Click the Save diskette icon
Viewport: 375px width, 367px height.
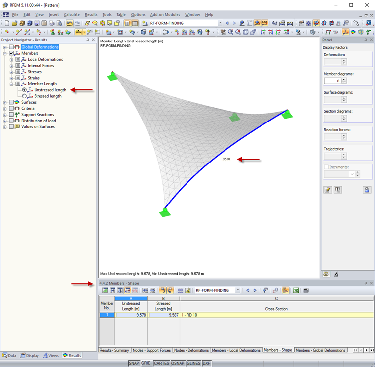37,23
